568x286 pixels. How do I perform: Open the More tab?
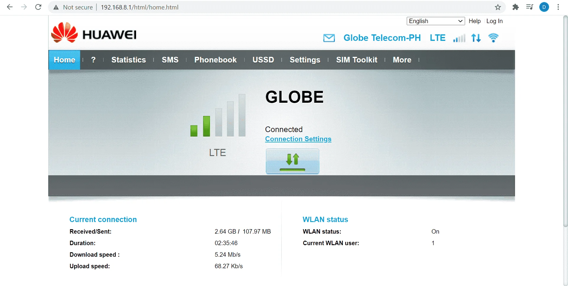coord(402,60)
